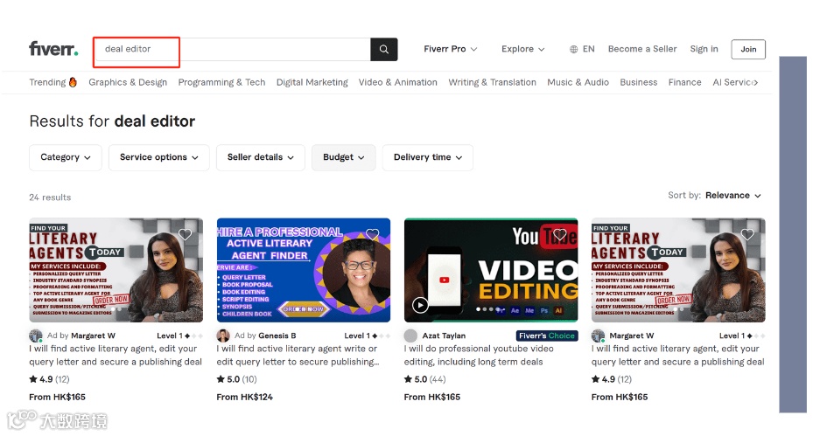
Task: Open Music & Audio category
Action: 578,82
